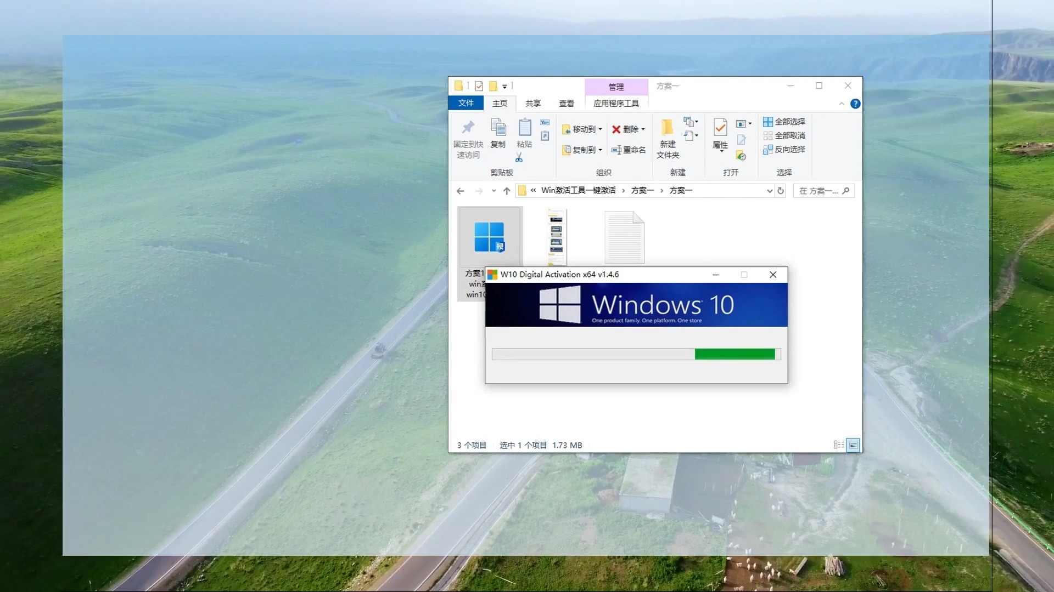The image size is (1054, 592).
Task: Click the Paste (粘贴) clipboard icon
Action: 524,127
